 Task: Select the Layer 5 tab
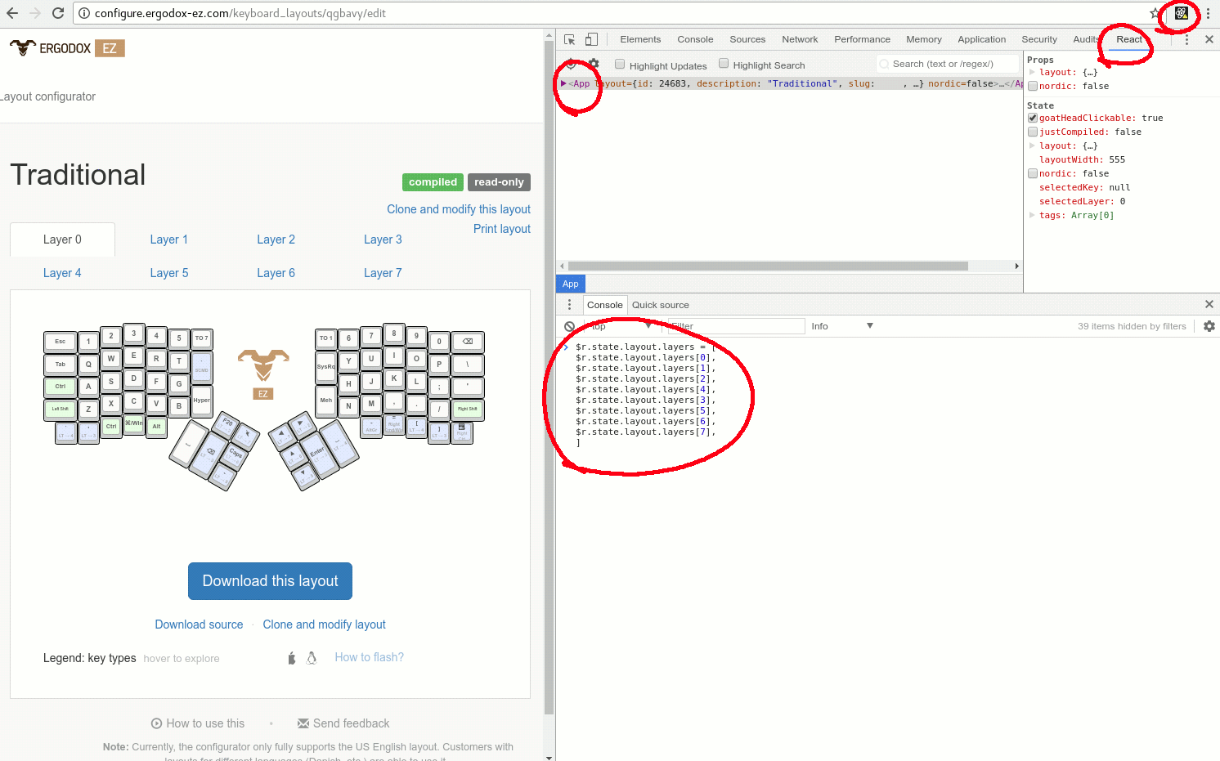pos(169,273)
